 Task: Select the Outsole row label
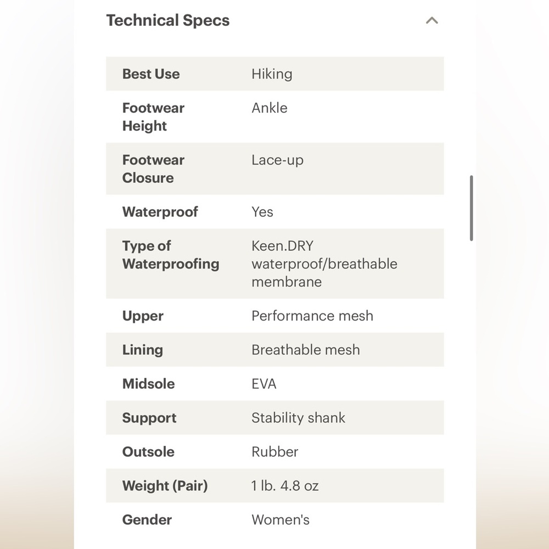click(148, 452)
